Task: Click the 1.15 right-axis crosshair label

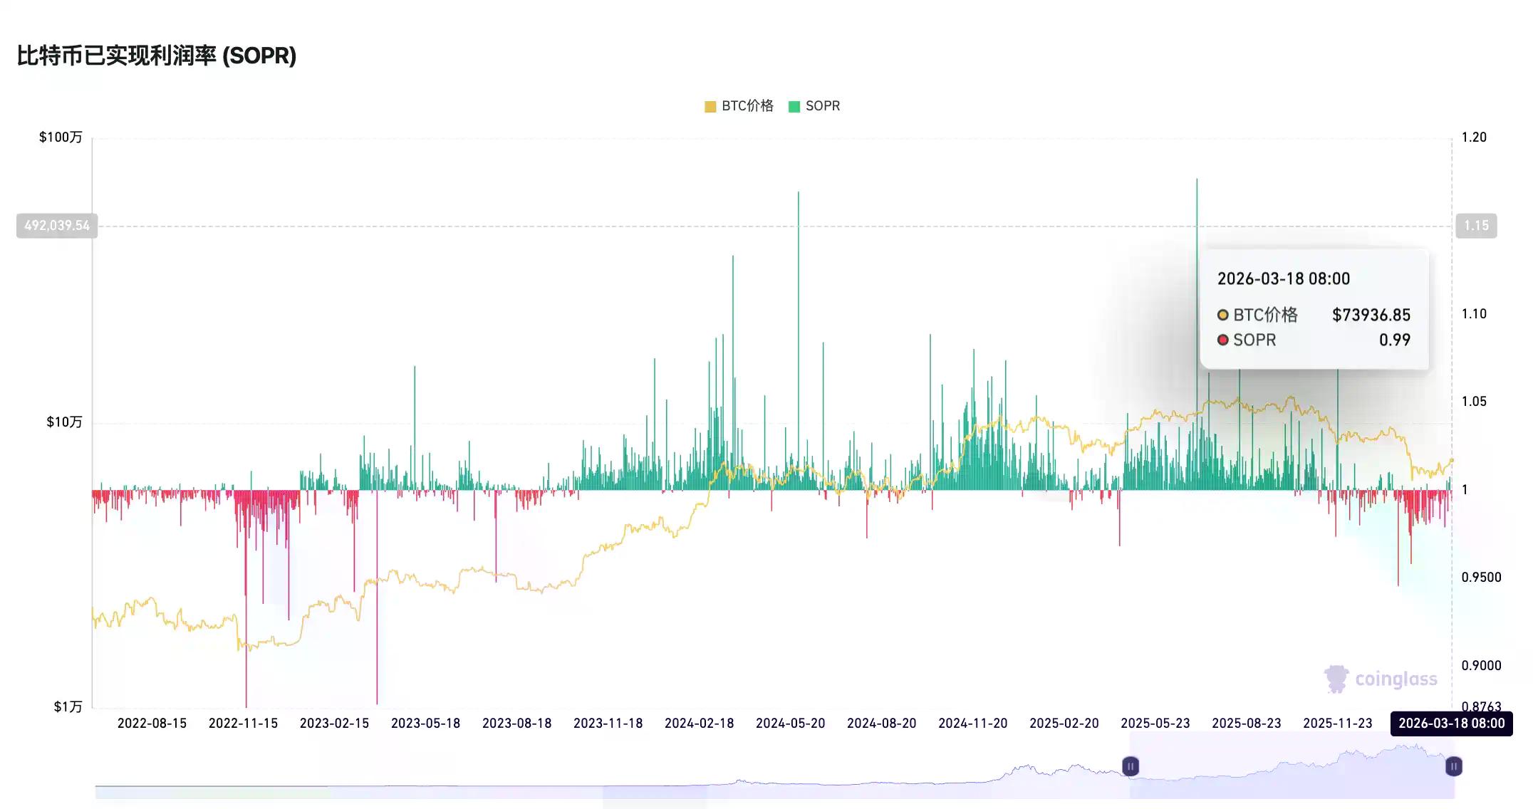Action: pos(1476,226)
